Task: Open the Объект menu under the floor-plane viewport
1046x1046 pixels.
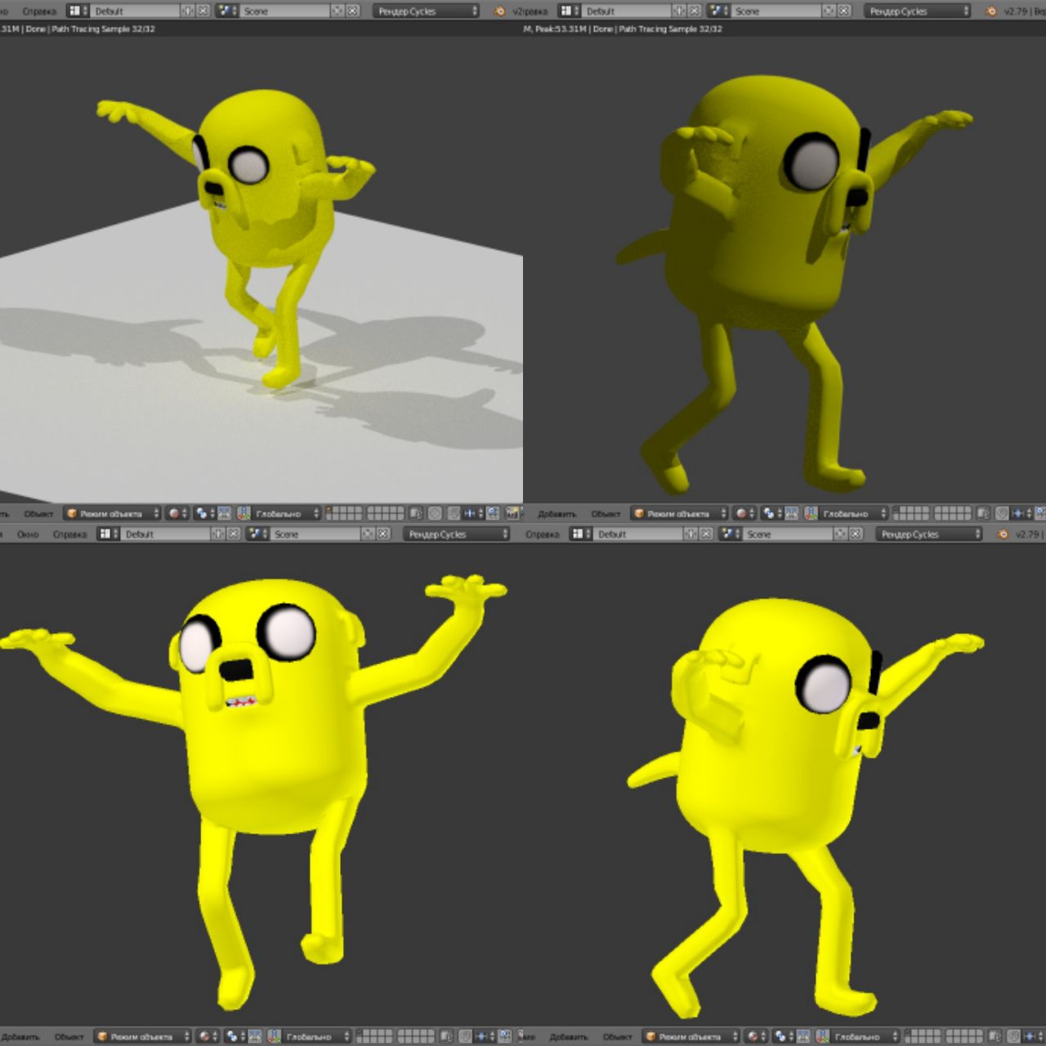Action: pyautogui.click(x=38, y=514)
